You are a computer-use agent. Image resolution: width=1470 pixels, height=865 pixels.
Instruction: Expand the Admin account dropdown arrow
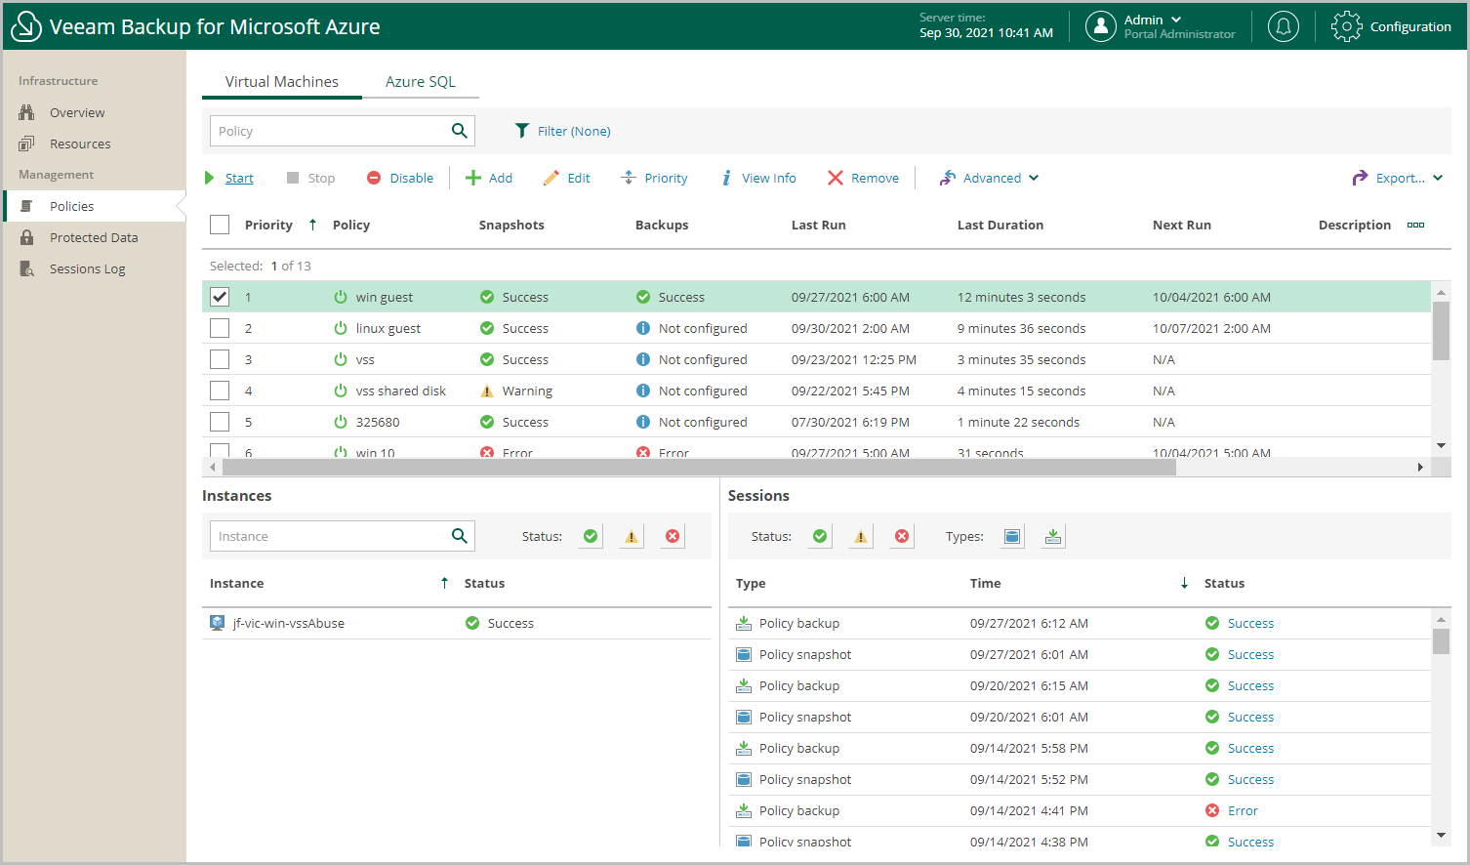coord(1176,20)
